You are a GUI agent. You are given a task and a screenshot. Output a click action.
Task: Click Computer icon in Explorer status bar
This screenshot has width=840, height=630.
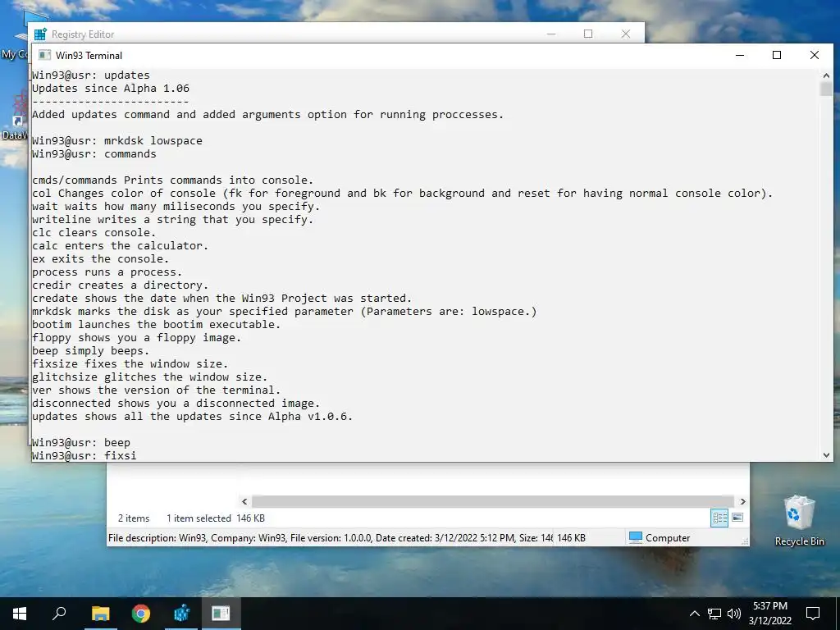pos(636,537)
